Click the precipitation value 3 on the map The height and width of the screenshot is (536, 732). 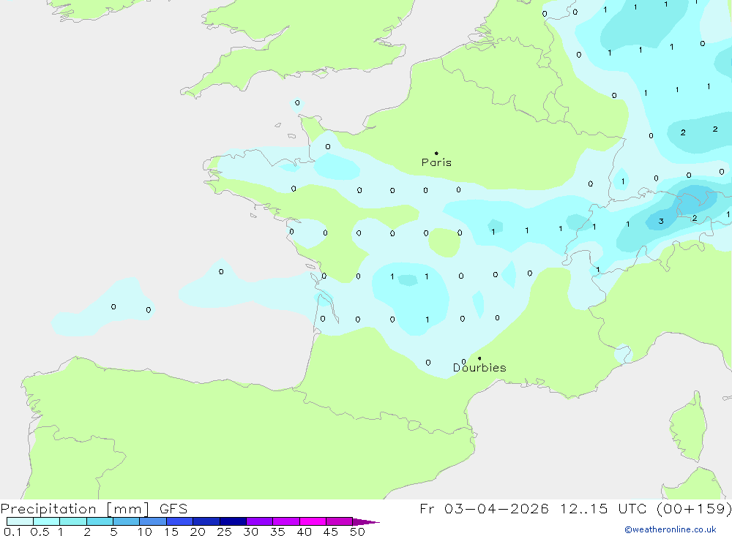pos(661,221)
